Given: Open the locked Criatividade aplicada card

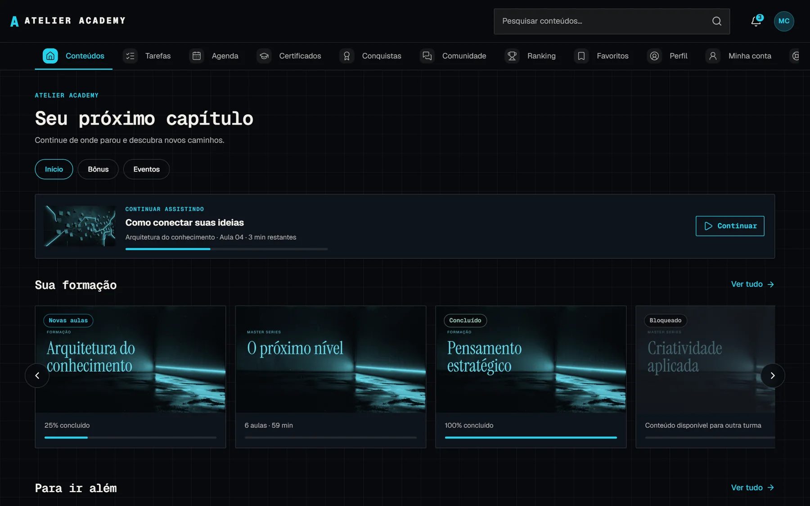Looking at the screenshot, I should (705, 377).
